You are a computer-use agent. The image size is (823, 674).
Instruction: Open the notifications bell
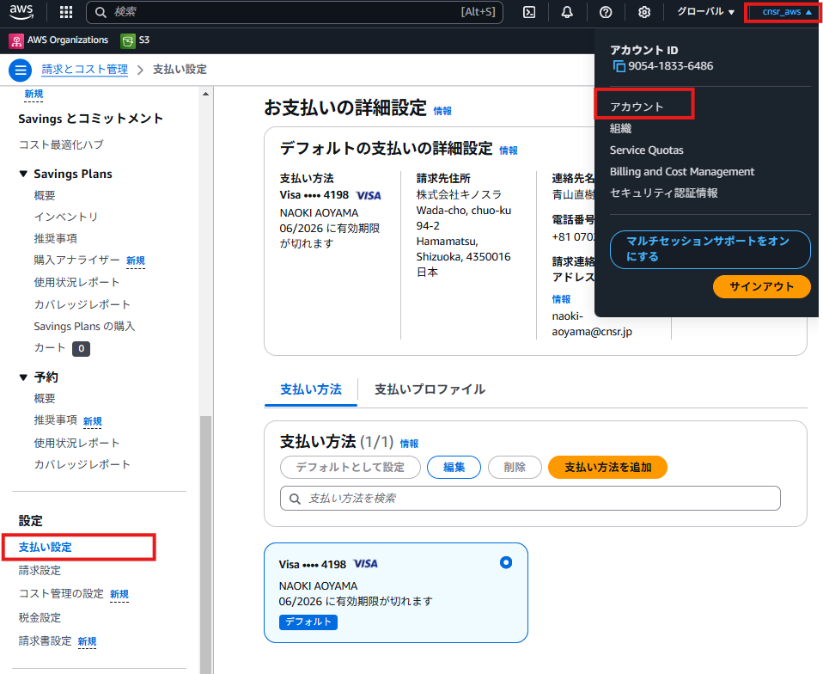pos(567,12)
